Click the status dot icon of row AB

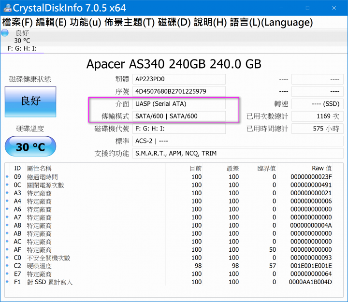point(7,233)
